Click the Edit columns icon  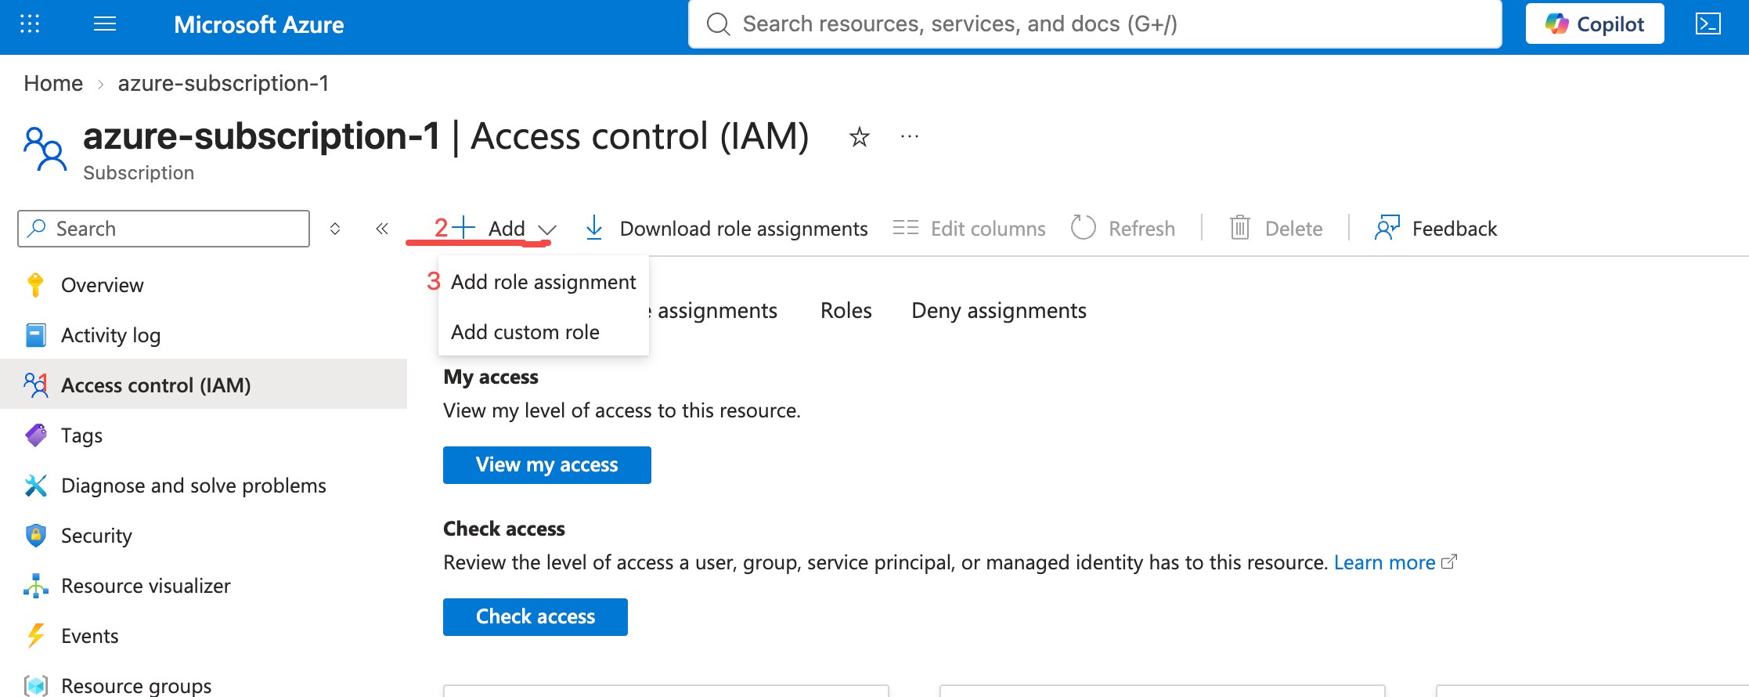(905, 228)
